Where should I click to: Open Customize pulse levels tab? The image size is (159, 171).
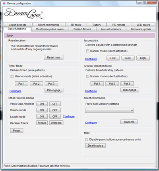(50, 29)
